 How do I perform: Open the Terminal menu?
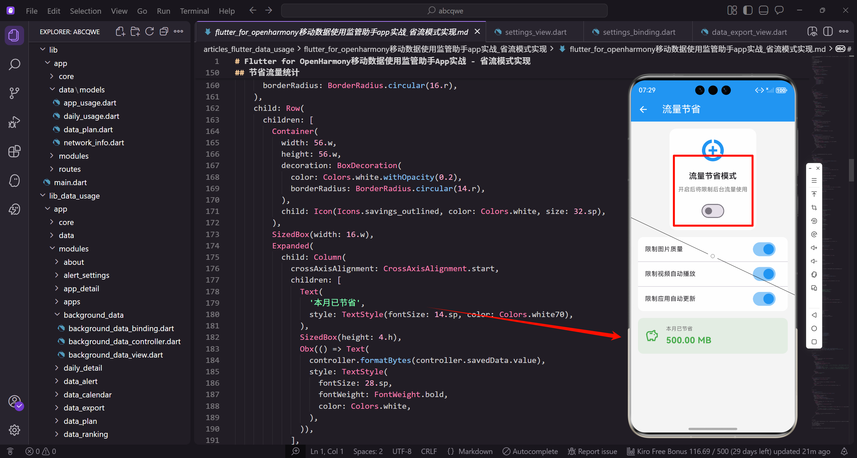click(x=194, y=11)
